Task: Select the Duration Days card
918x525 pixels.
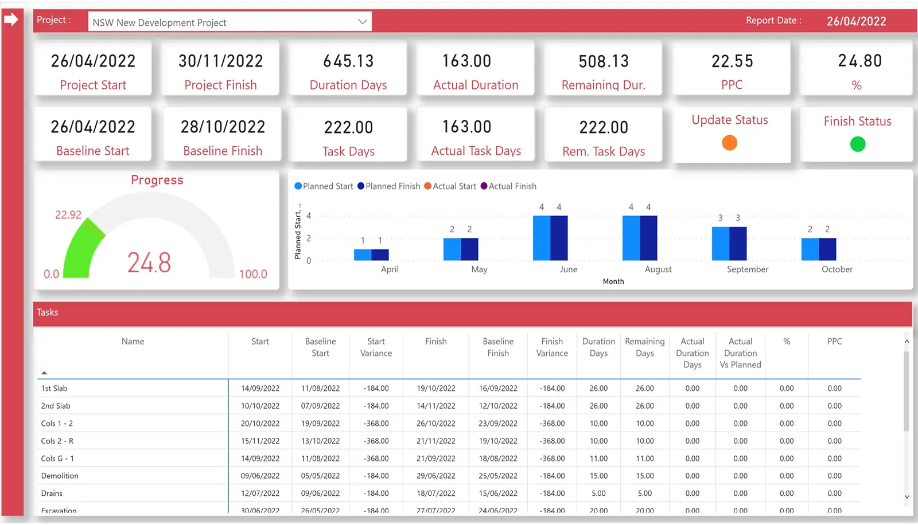Action: pyautogui.click(x=348, y=68)
